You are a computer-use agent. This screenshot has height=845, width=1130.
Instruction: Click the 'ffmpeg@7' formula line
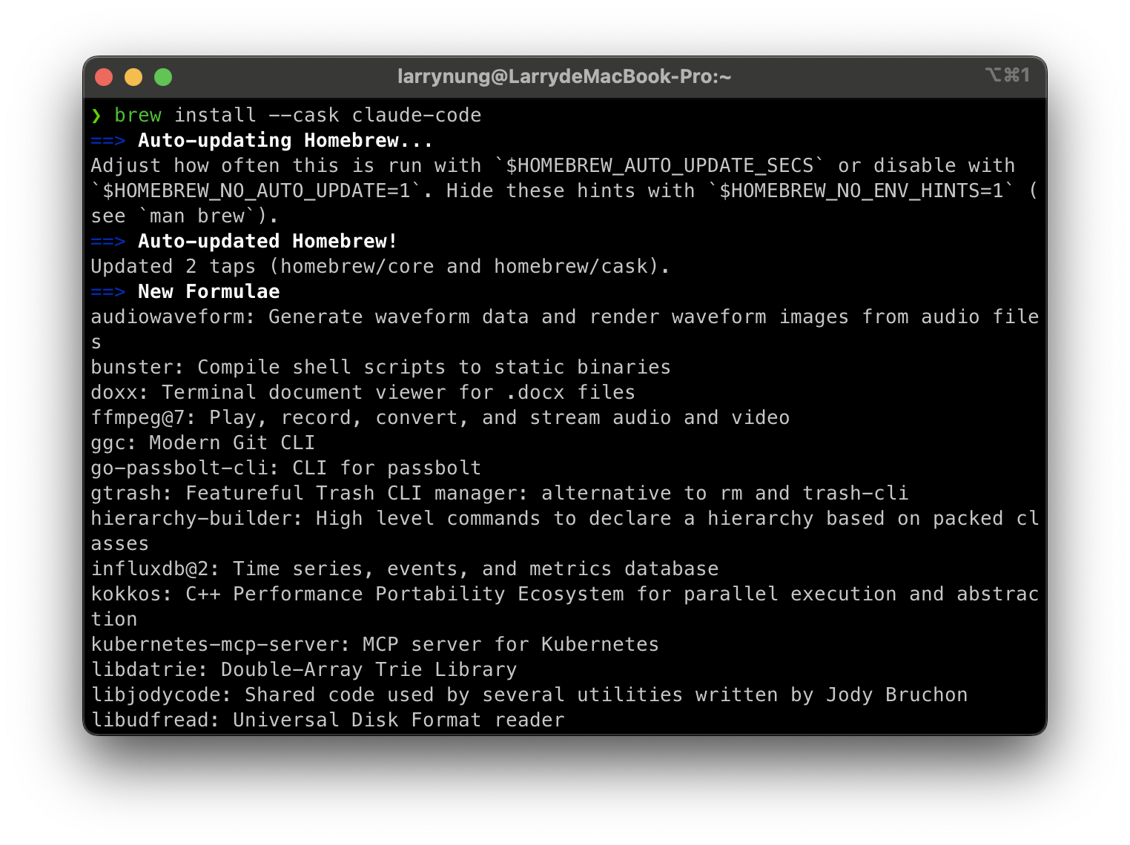pos(440,418)
